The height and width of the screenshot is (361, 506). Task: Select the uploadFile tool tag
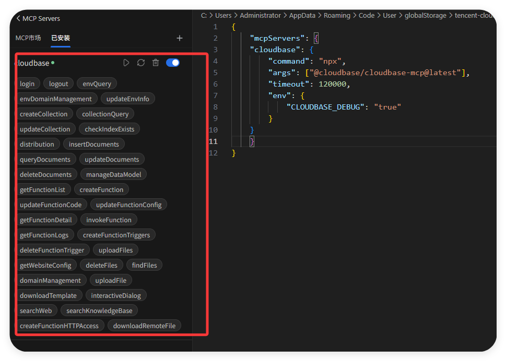pyautogui.click(x=111, y=281)
